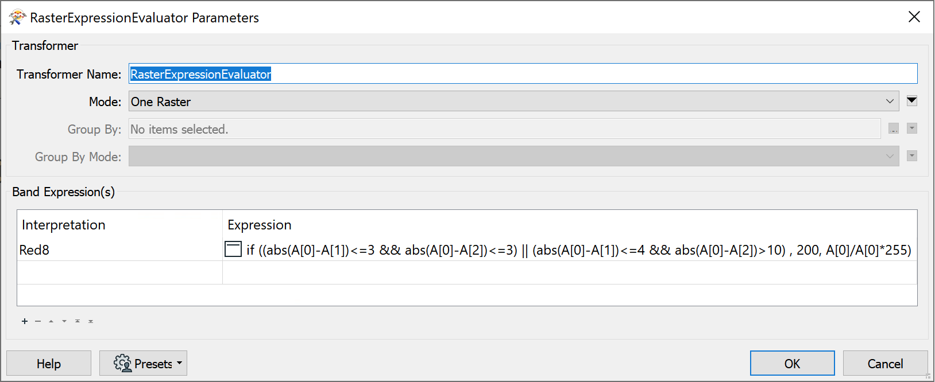Click the Expression column header
Viewport: 935px width, 382px height.
pos(260,225)
